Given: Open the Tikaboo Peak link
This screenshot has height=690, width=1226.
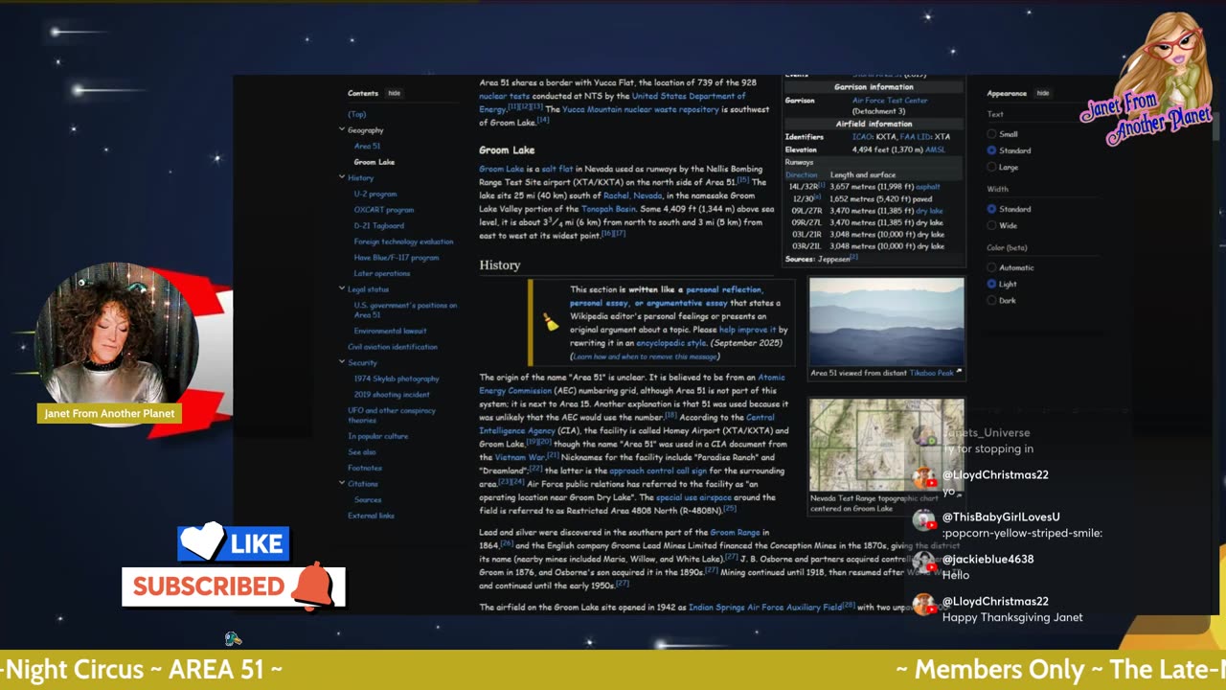Looking at the screenshot, I should click(x=931, y=373).
